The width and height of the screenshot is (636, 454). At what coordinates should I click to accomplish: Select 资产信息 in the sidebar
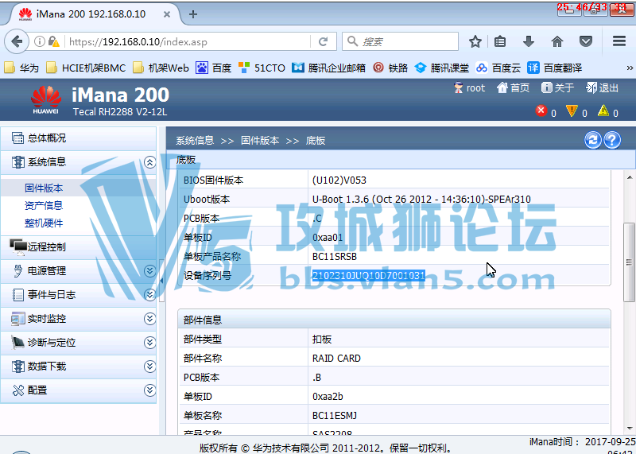click(x=44, y=206)
